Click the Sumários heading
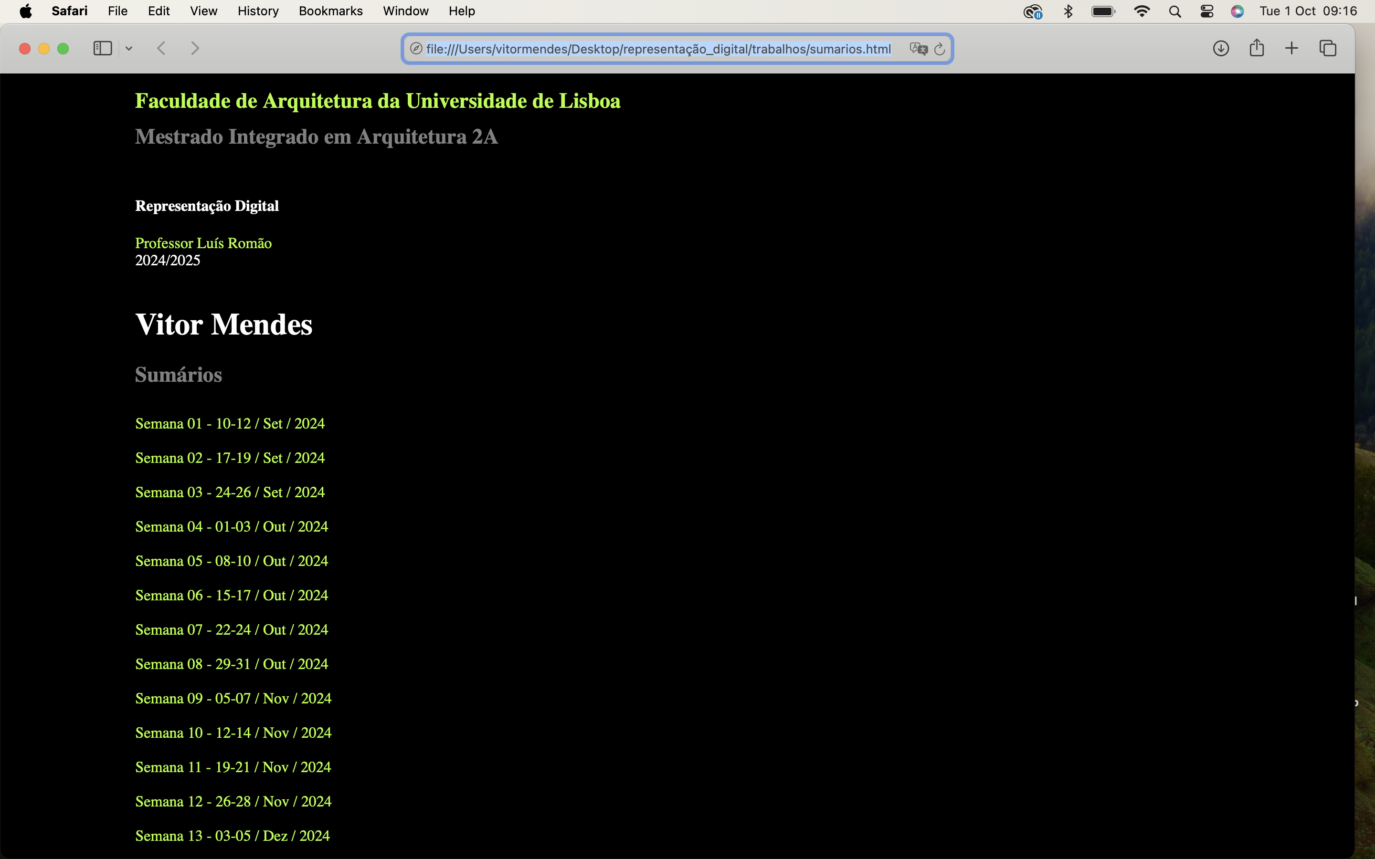This screenshot has height=859, width=1375. tap(179, 375)
